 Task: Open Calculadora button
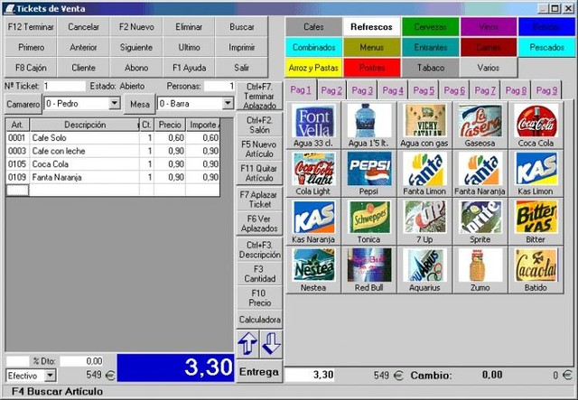(259, 320)
